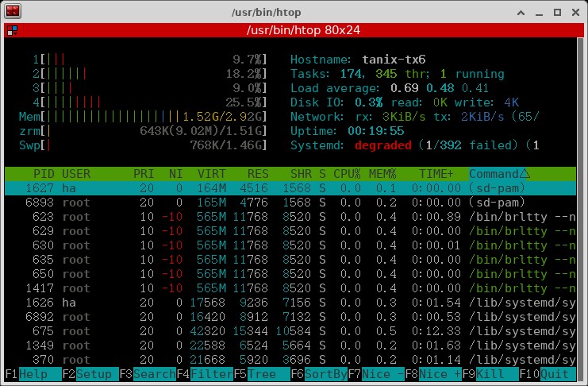Sort by the NI column header
The height and width of the screenshot is (386, 588).
click(x=175, y=174)
